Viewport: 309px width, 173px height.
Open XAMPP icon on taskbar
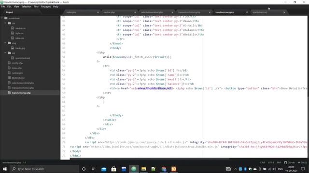coord(174,169)
